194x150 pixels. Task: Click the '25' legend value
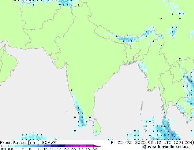[59, 149]
